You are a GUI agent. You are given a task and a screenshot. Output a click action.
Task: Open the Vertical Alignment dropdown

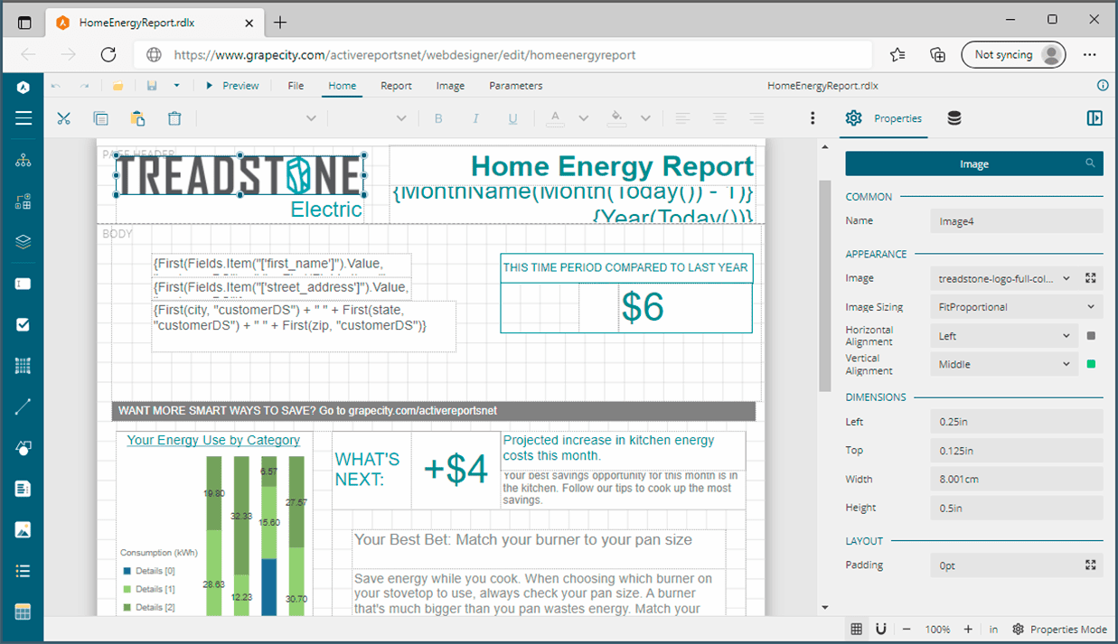[1002, 365]
